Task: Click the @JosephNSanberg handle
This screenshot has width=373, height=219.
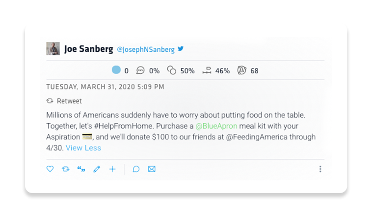Action: click(x=145, y=49)
